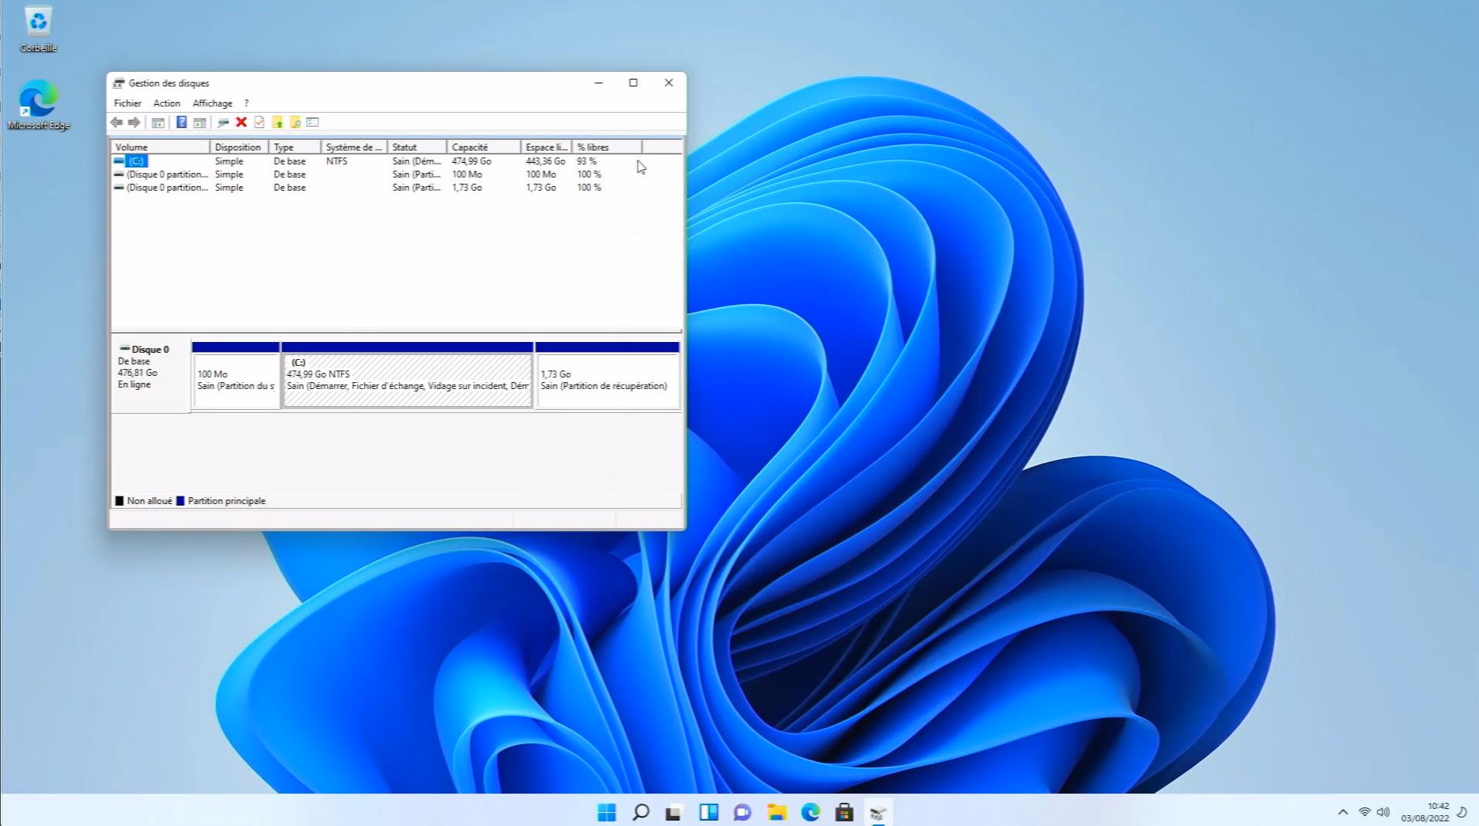Sort by the Volume column header
The height and width of the screenshot is (826, 1479).
[160, 147]
